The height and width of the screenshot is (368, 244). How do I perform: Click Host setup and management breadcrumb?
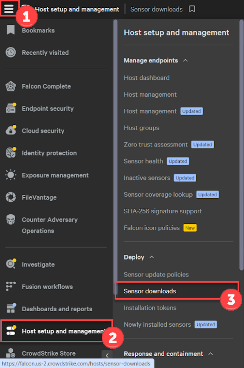(x=77, y=9)
